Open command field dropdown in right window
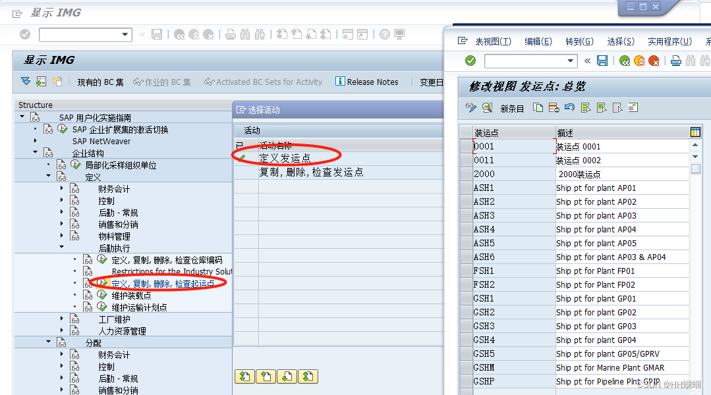The image size is (711, 395). tap(571, 61)
